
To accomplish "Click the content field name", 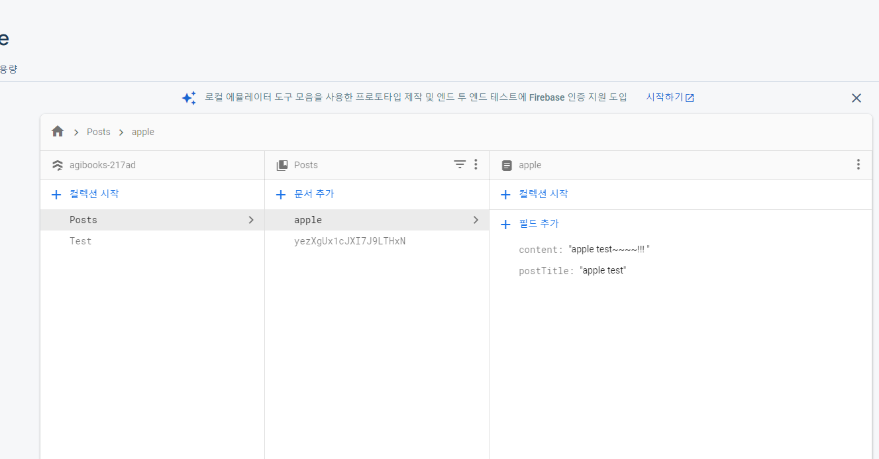I will (x=541, y=250).
